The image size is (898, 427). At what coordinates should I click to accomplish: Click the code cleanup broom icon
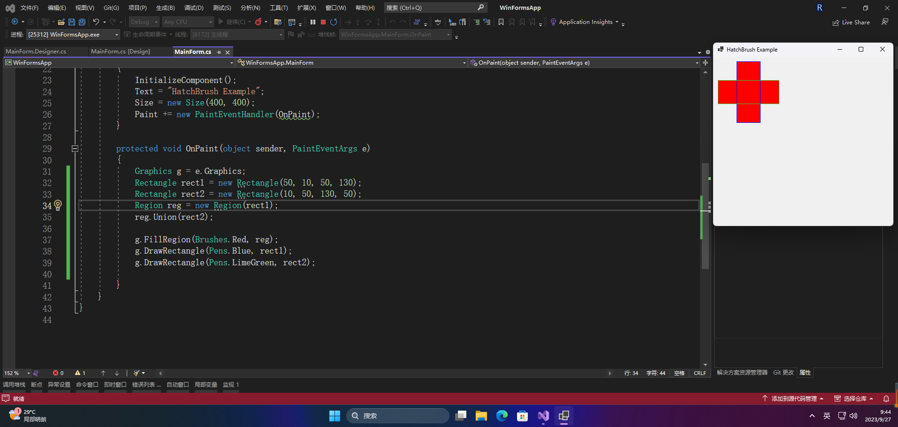point(137,373)
